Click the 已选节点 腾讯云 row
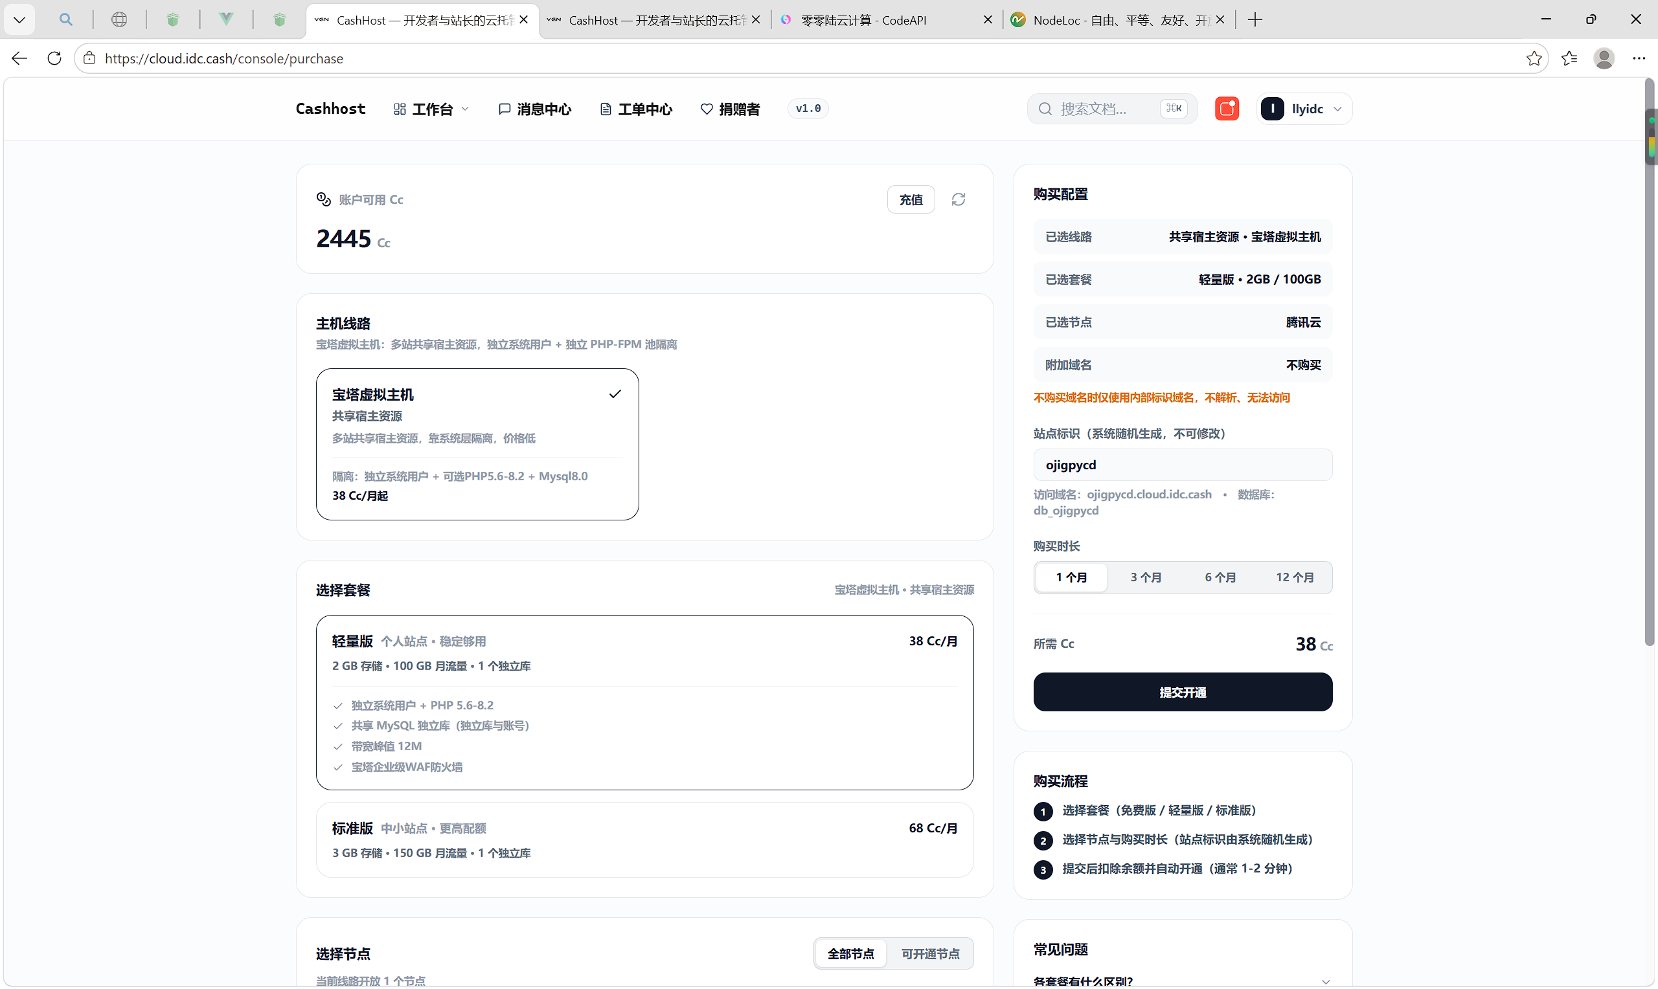This screenshot has width=1658, height=989. (1183, 322)
